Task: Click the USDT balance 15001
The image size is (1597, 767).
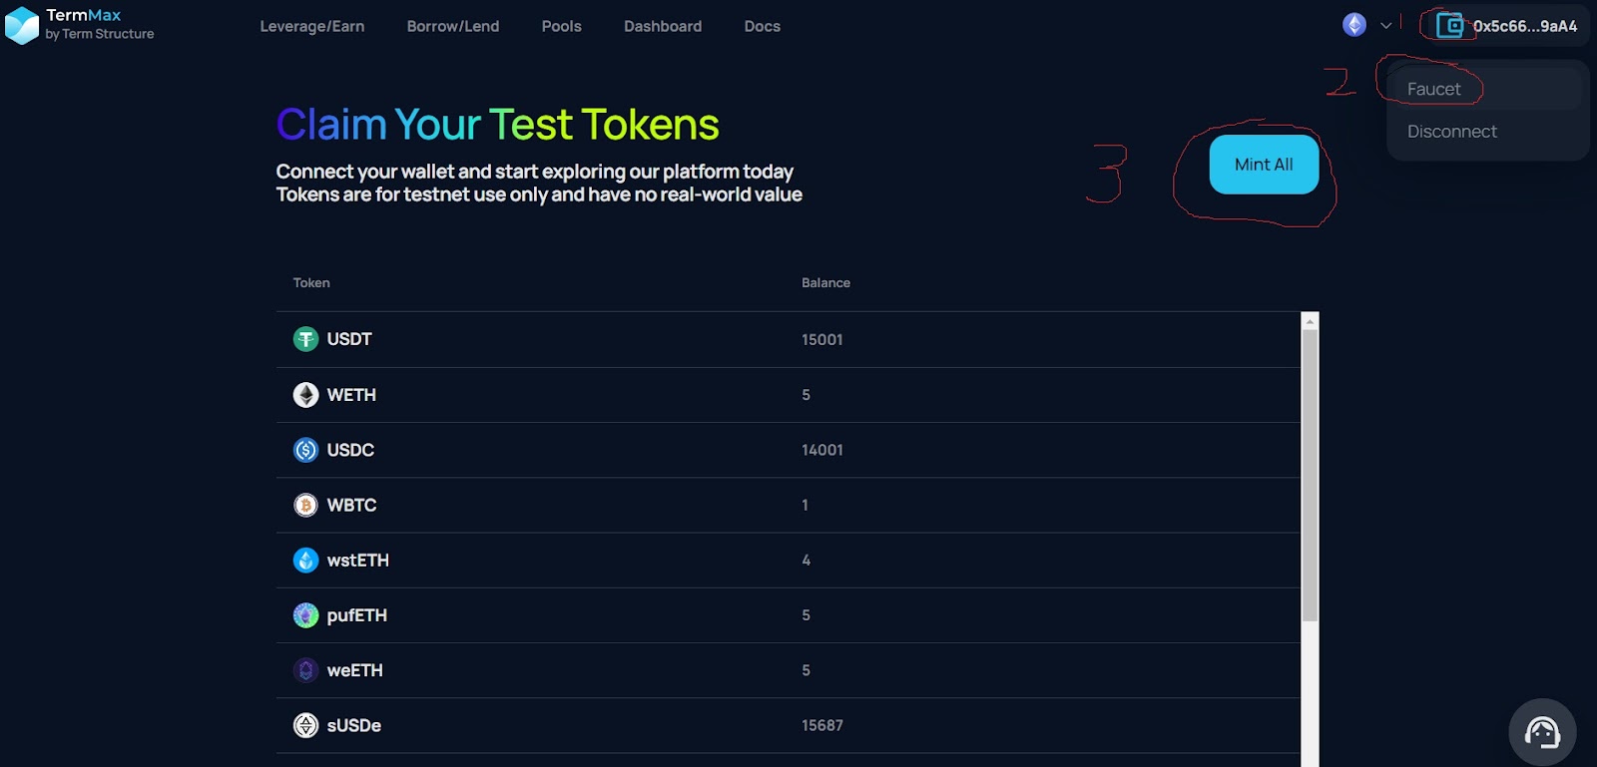Action: point(822,339)
